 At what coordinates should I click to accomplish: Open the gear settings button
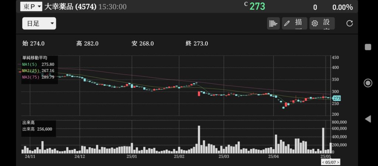322,23
